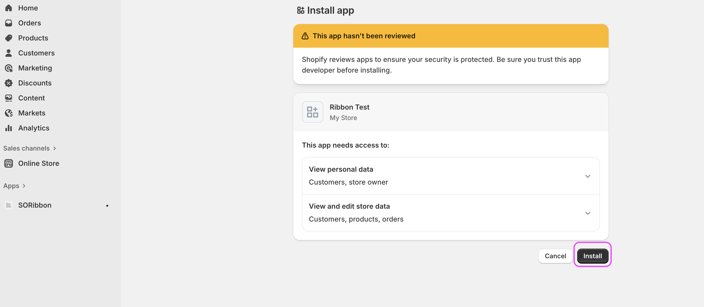Select the Orders icon in sidebar
Screen dimensions: 704x307
tap(9, 23)
